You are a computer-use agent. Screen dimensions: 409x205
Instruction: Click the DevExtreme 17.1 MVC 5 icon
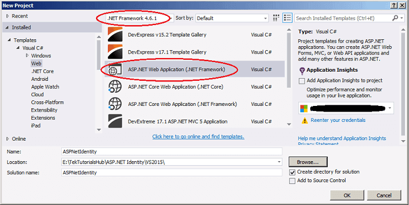pos(115,121)
